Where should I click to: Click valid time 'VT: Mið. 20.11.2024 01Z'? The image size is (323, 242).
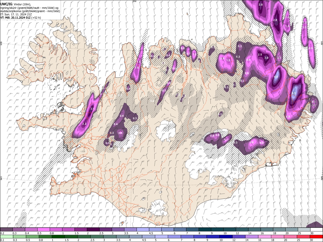[16, 18]
